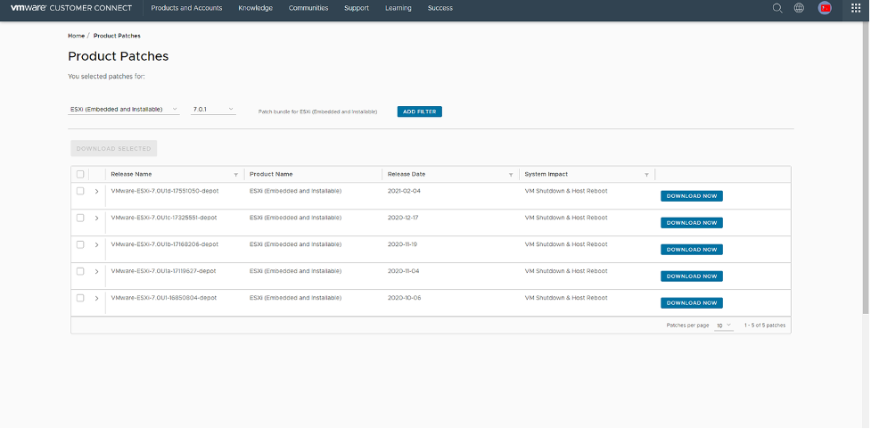The height and width of the screenshot is (429, 871).
Task: Download the 7.0U1a-17119627 patch now
Action: (x=692, y=276)
